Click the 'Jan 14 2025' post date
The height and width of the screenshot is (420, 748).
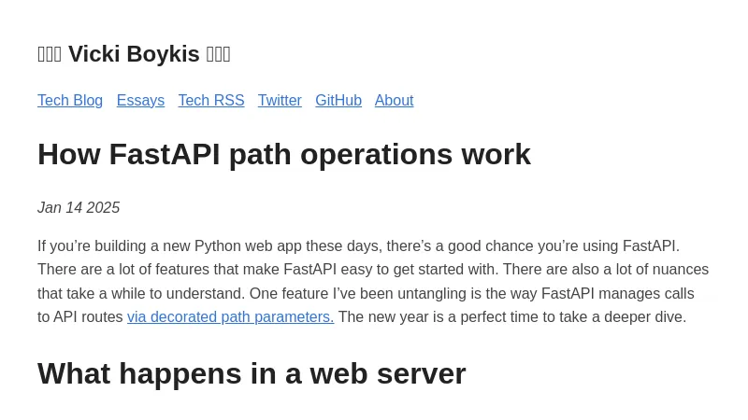click(x=79, y=208)
